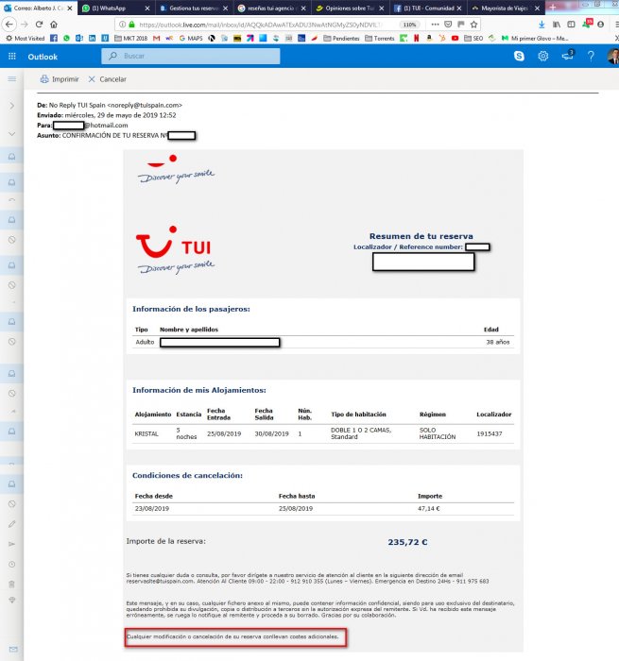This screenshot has height=661, width=619.
Task: Expand the left pane right-chevron
Action: 12,106
